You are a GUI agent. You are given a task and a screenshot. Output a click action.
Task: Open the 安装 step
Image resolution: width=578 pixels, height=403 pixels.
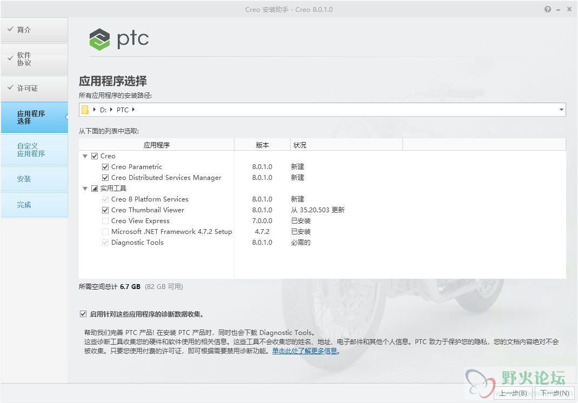pos(34,179)
